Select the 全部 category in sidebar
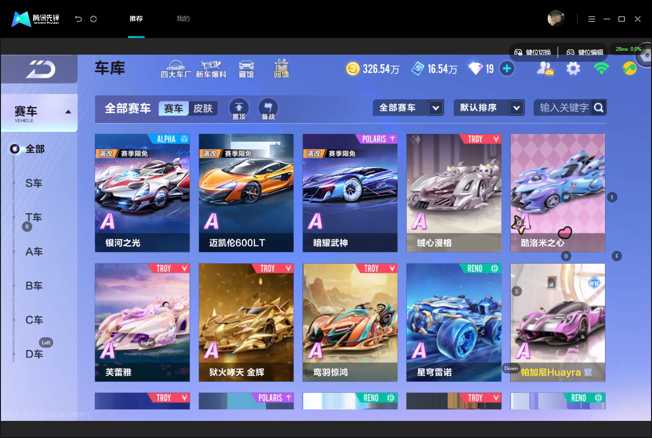652x438 pixels. coord(35,149)
